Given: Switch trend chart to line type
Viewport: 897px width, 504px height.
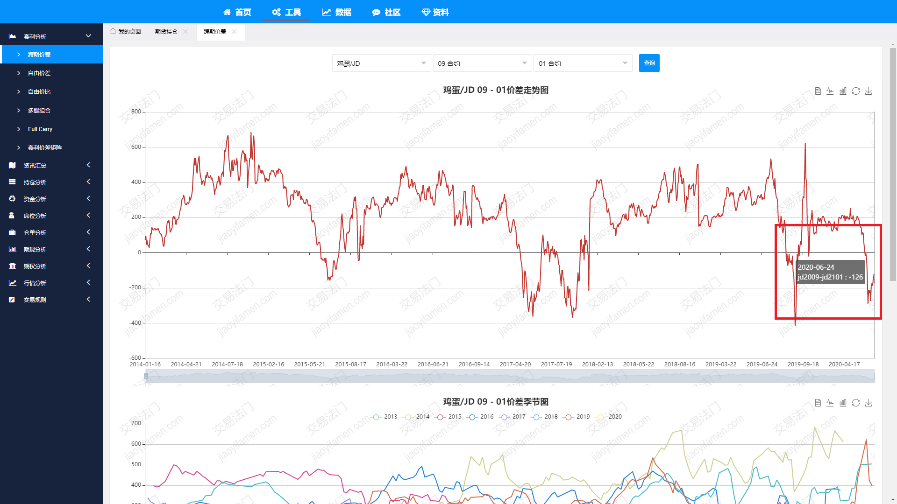Looking at the screenshot, I should pos(830,91).
